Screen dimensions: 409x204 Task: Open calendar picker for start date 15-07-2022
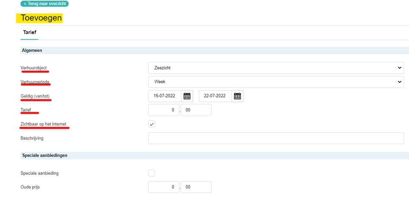[187, 96]
